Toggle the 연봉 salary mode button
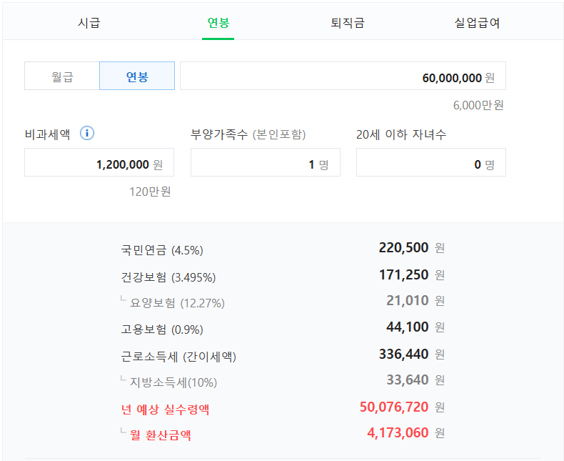The width and height of the screenshot is (564, 461). tap(137, 76)
